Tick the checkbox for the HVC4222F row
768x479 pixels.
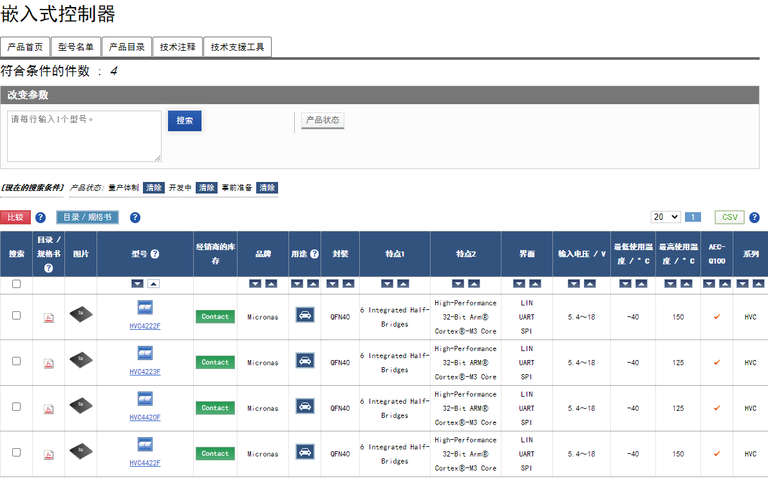point(16,316)
